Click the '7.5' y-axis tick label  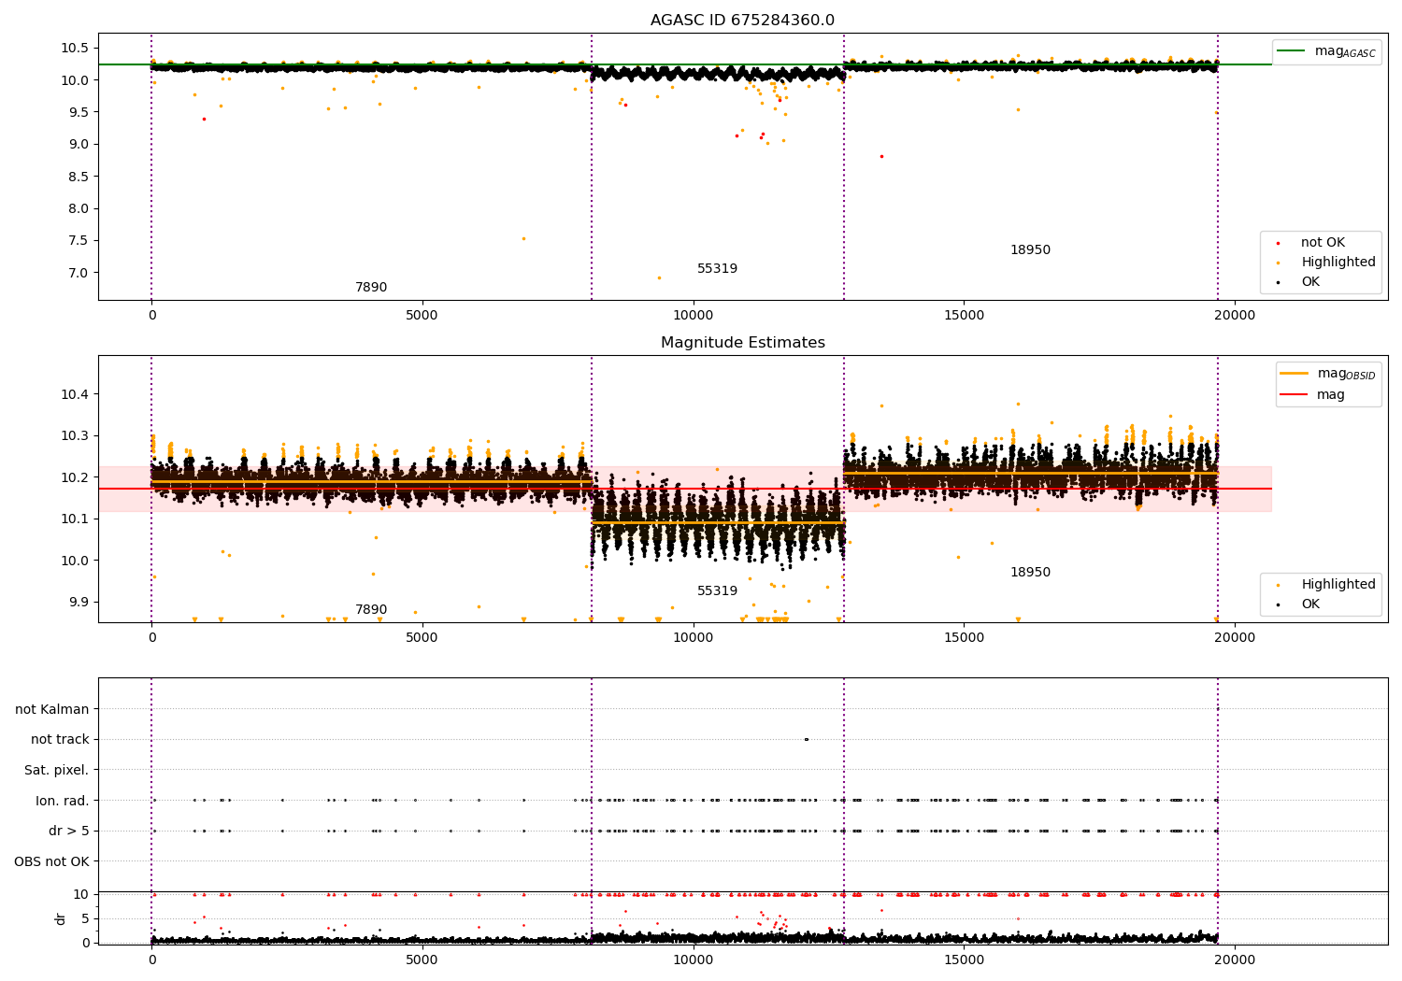point(79,240)
